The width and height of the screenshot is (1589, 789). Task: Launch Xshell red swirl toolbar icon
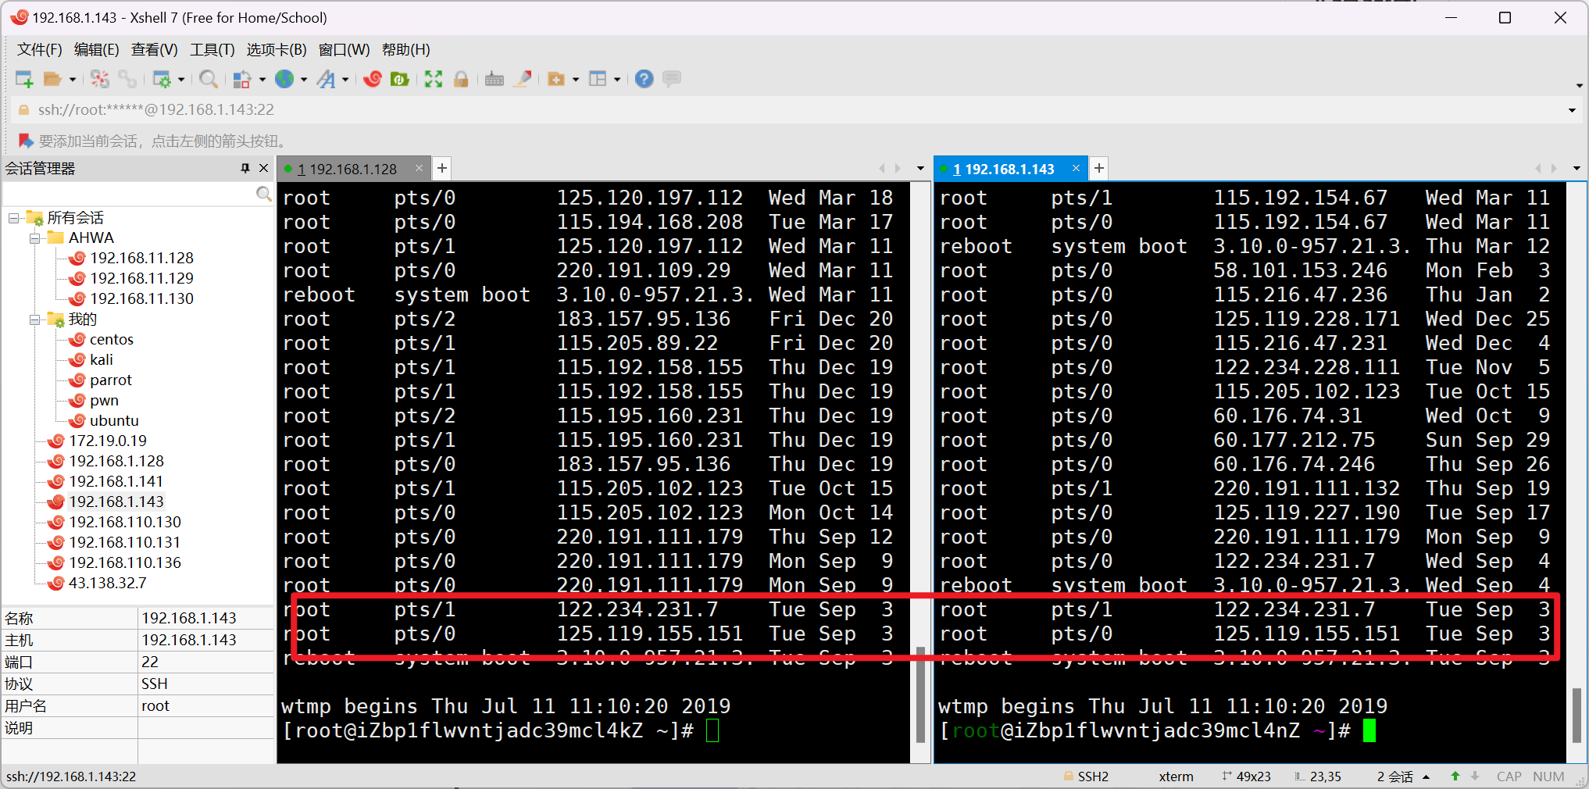(373, 79)
